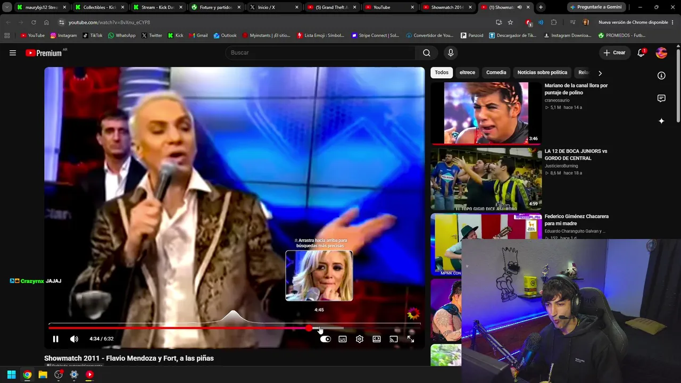Open video info panel icon

coord(661,76)
